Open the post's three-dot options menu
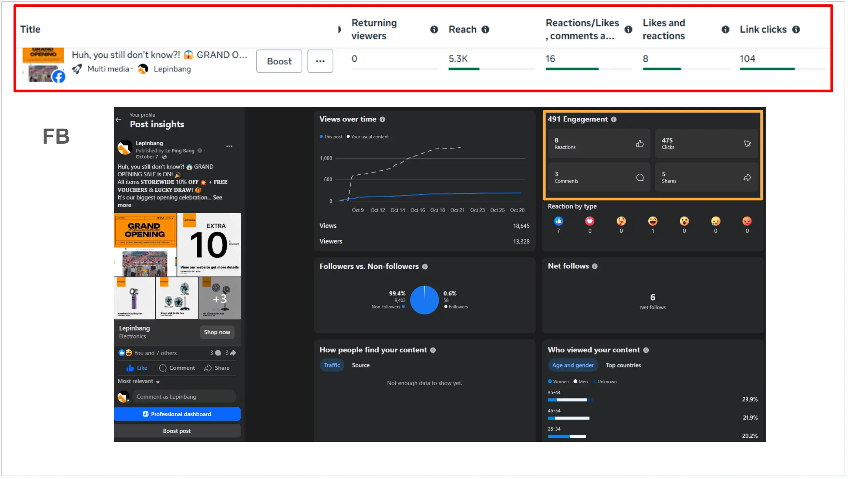The width and height of the screenshot is (848, 479). pos(229,146)
